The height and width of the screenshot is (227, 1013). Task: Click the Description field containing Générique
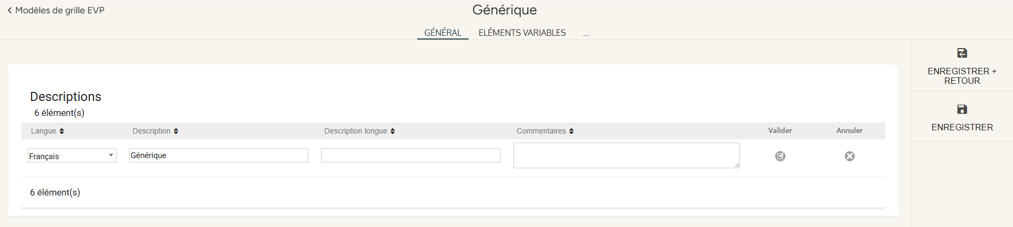219,155
